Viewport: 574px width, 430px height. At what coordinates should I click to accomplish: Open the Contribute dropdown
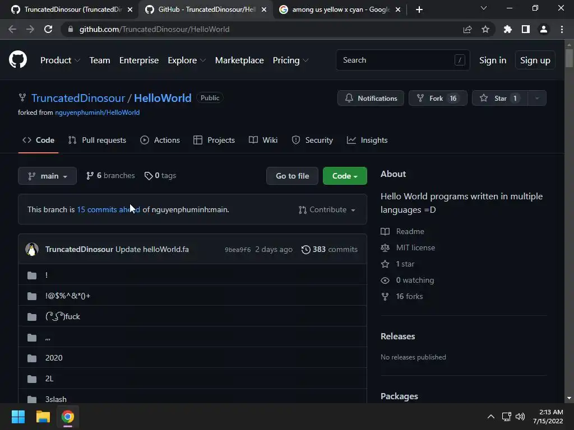(x=327, y=210)
